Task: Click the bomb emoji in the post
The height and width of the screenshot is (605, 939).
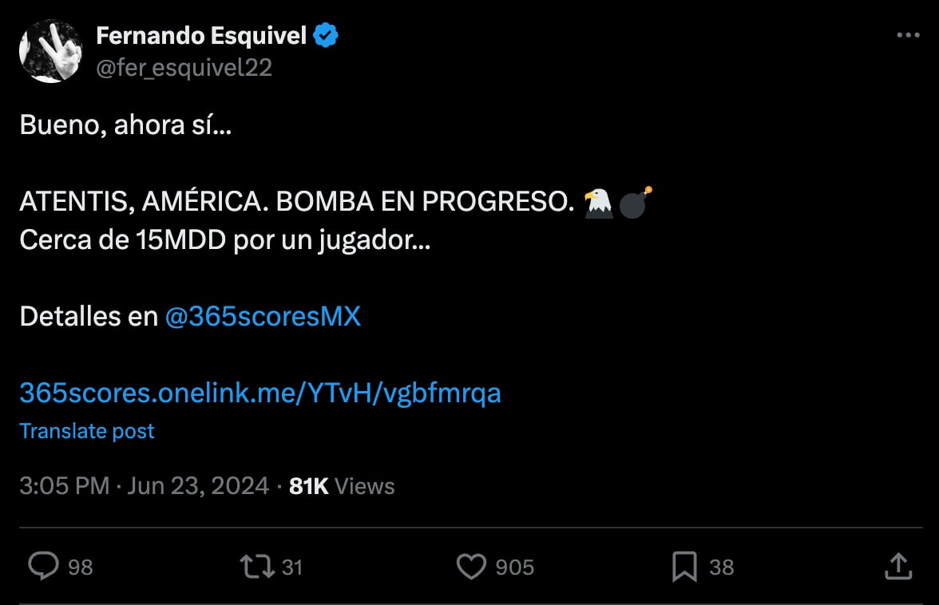Action: (x=635, y=202)
